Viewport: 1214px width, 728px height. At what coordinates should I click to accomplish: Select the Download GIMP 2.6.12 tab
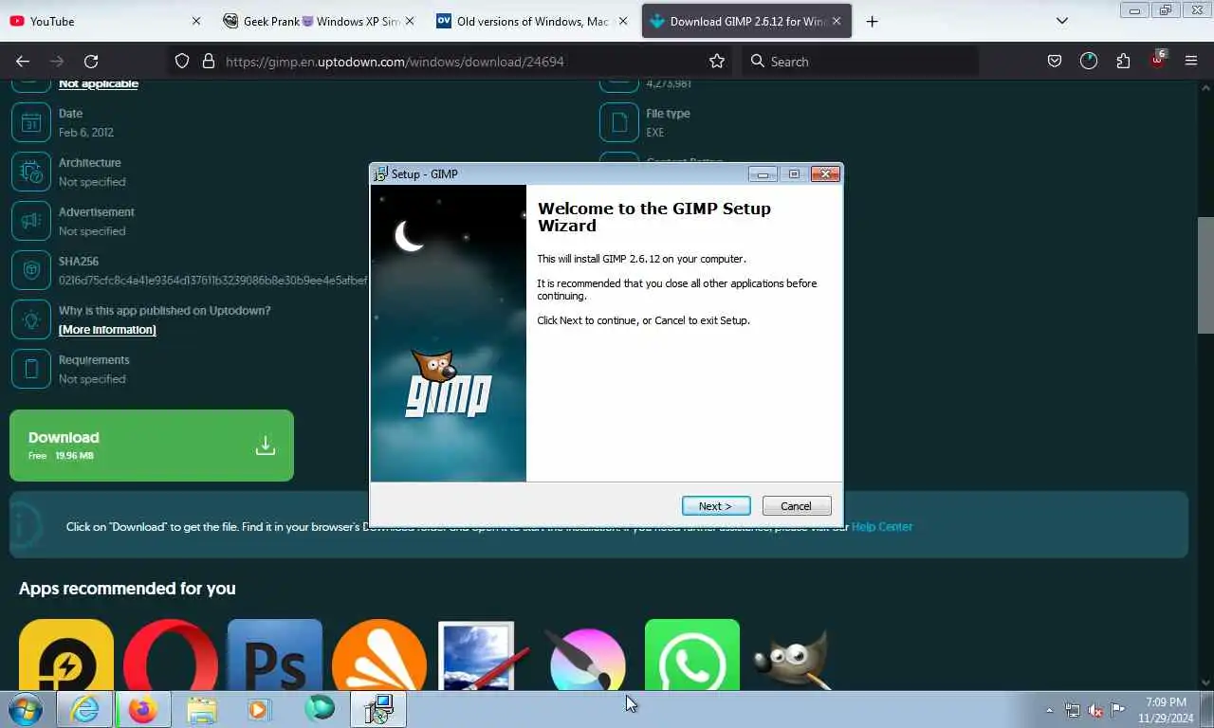[746, 21]
